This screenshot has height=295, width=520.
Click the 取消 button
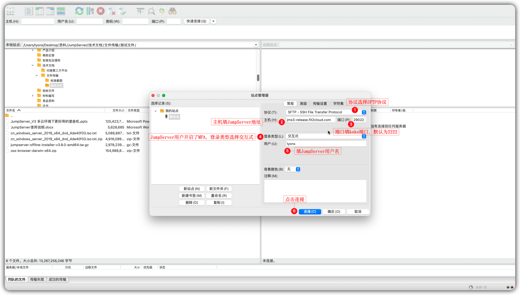pos(358,212)
